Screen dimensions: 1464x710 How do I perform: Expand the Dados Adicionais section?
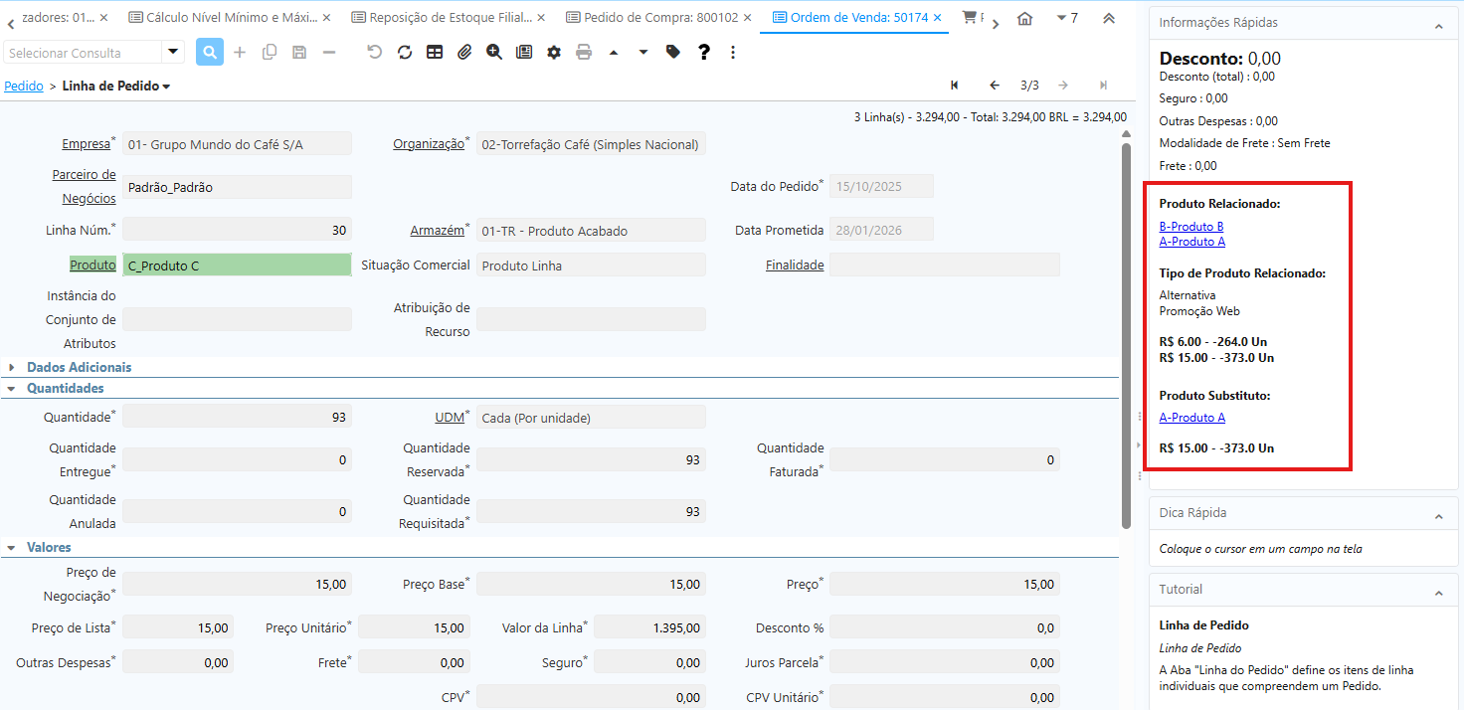coord(79,367)
